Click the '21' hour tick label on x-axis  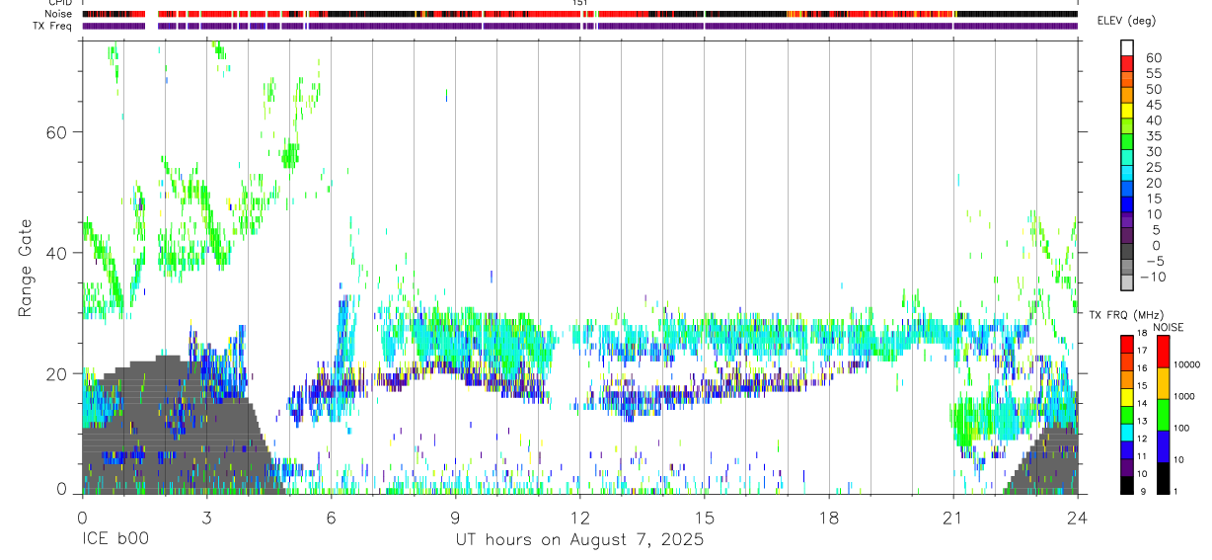(x=952, y=517)
